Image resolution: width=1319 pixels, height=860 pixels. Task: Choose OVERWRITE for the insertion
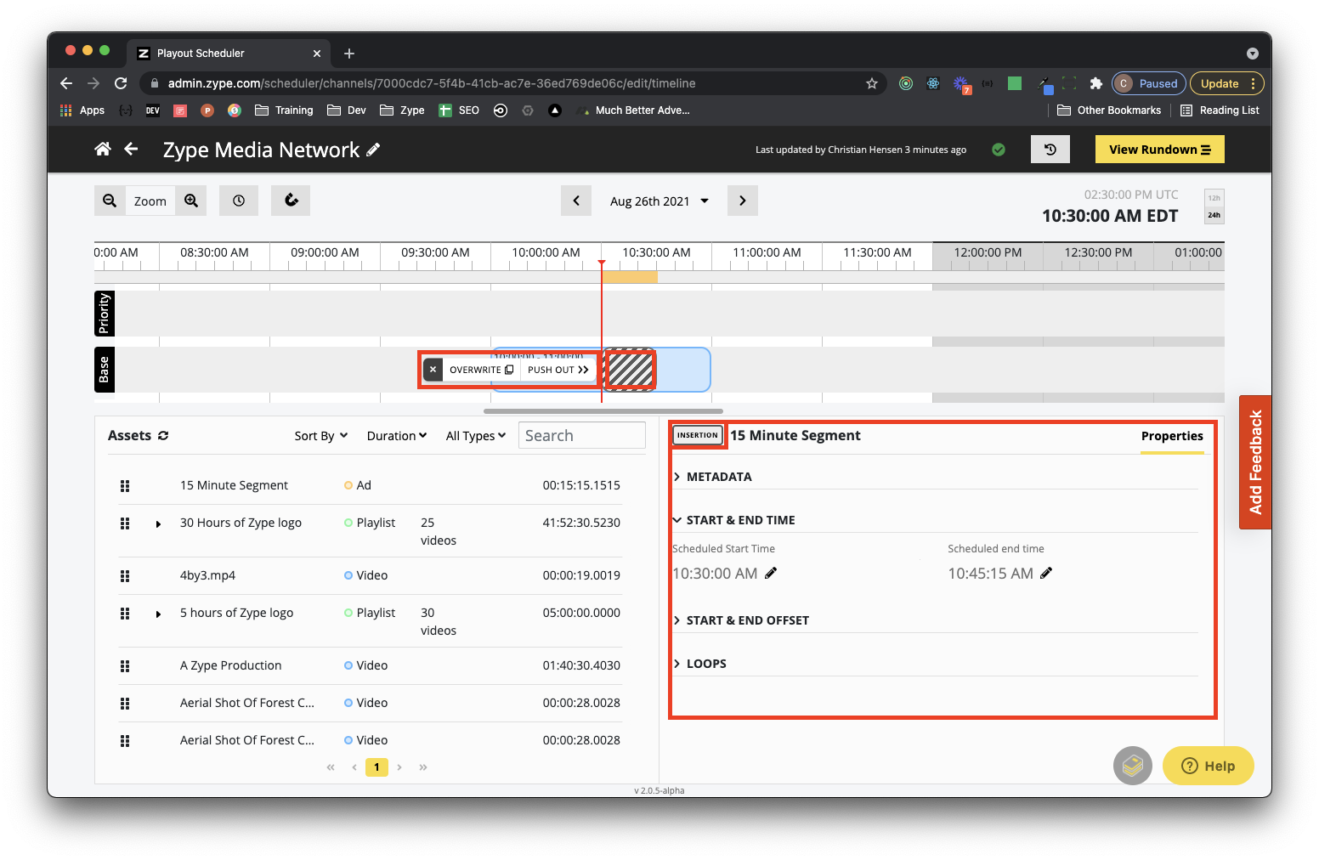(481, 370)
